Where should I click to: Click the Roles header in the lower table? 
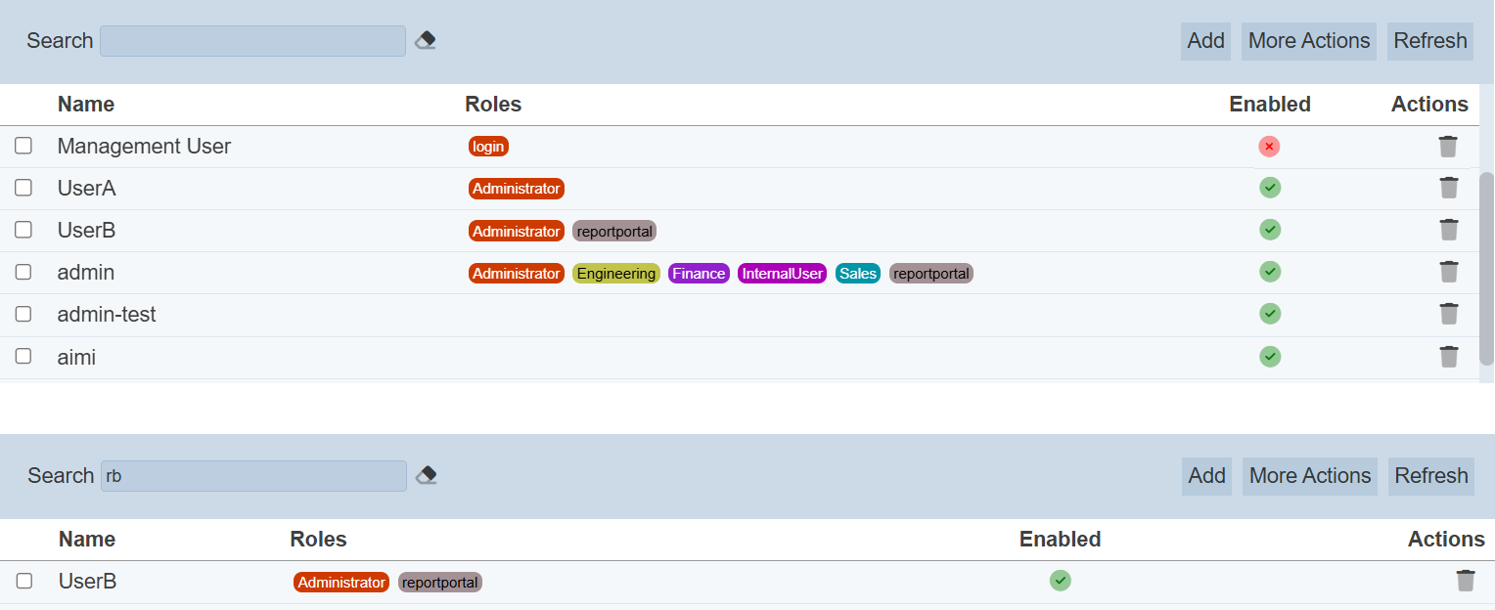pyautogui.click(x=318, y=540)
